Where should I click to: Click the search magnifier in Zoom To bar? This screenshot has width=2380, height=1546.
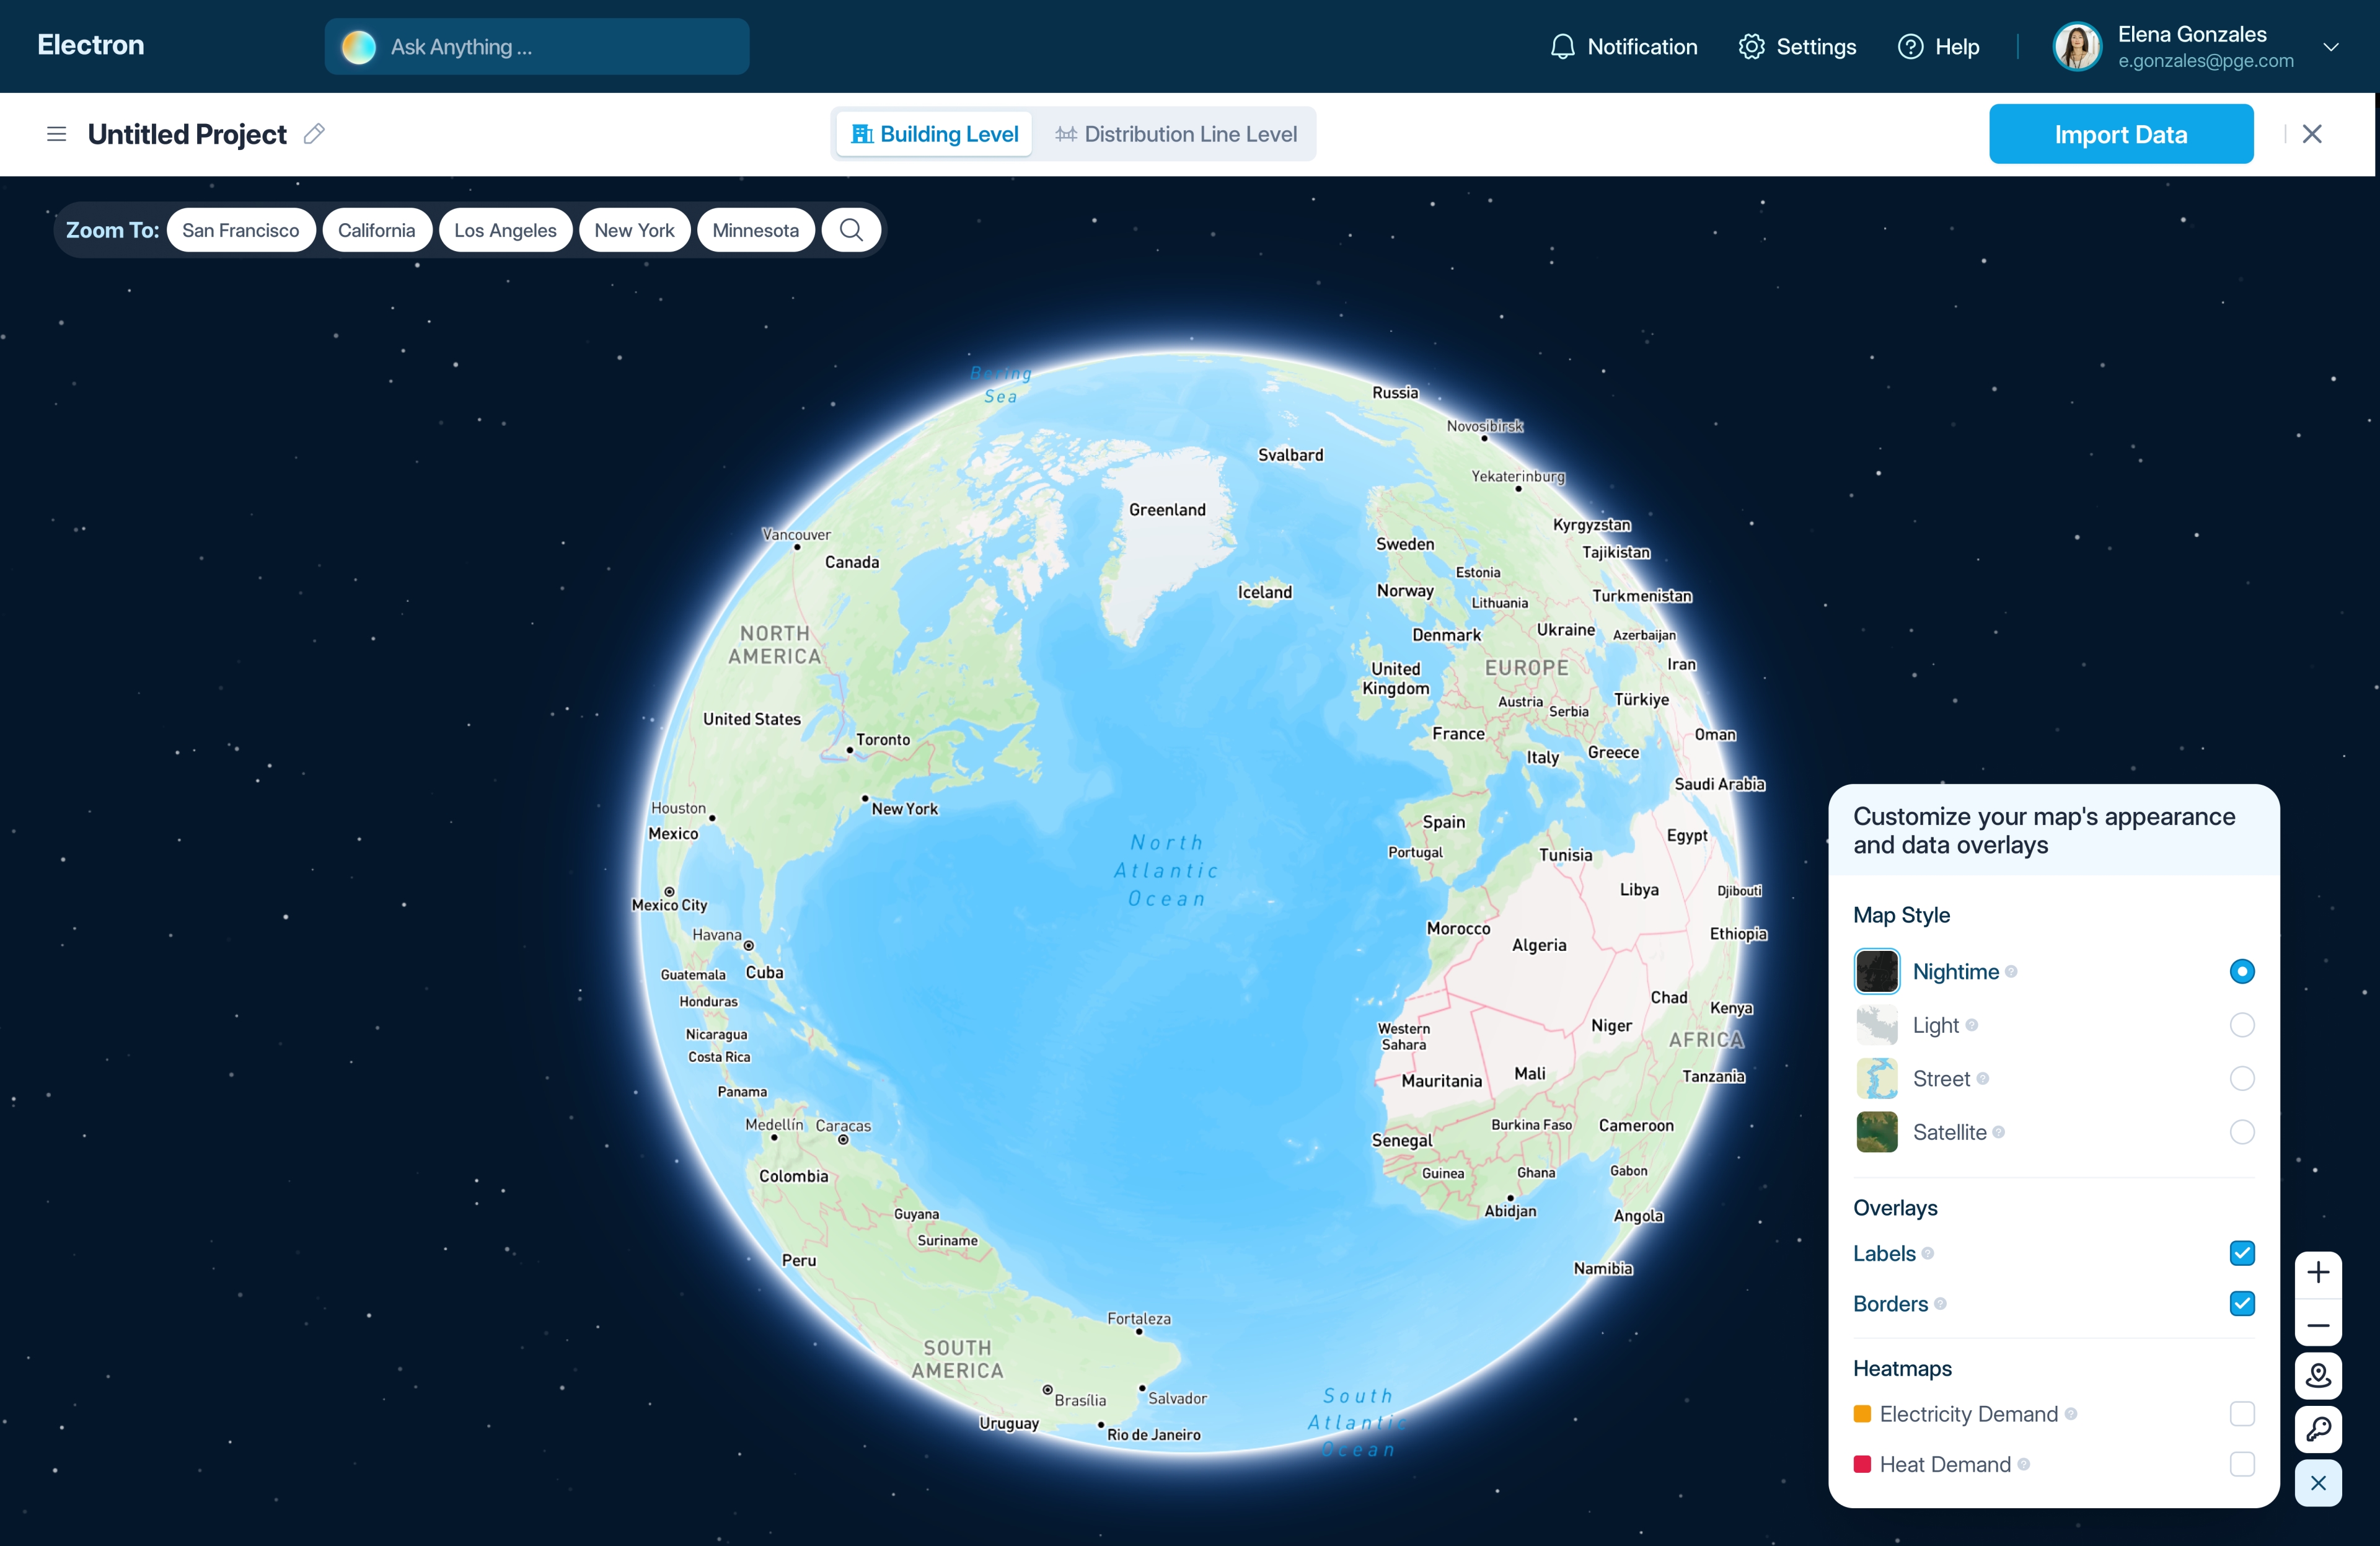851,230
